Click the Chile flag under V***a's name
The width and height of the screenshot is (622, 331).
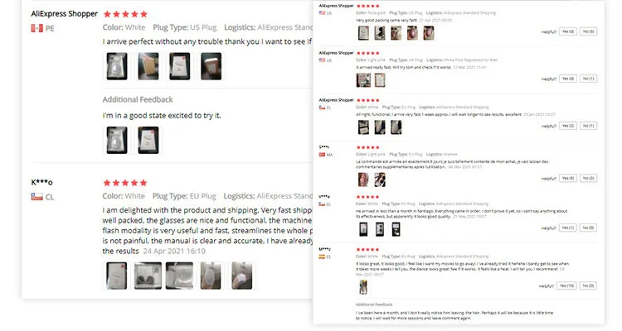(x=322, y=204)
